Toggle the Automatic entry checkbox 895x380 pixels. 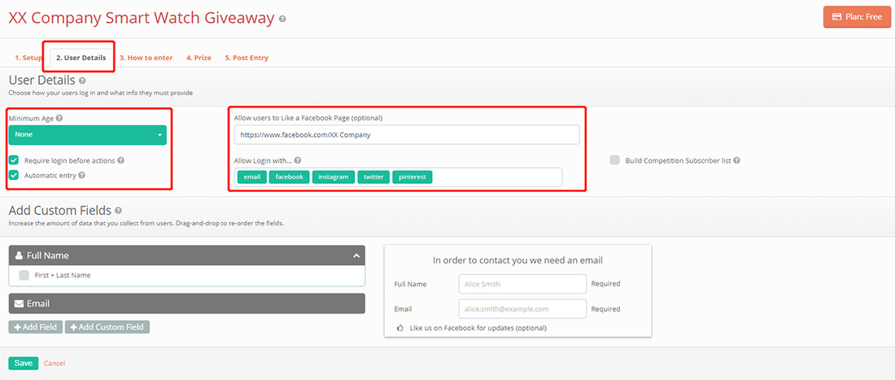(14, 175)
